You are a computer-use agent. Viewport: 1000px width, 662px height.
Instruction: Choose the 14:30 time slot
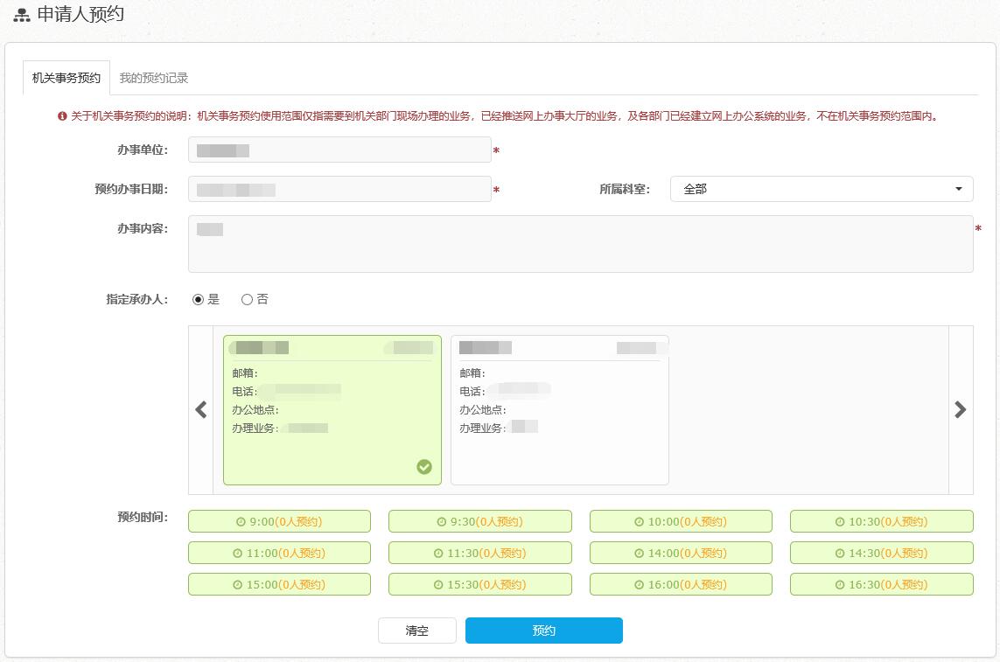tap(882, 553)
